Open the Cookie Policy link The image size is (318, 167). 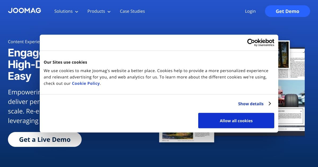click(86, 83)
